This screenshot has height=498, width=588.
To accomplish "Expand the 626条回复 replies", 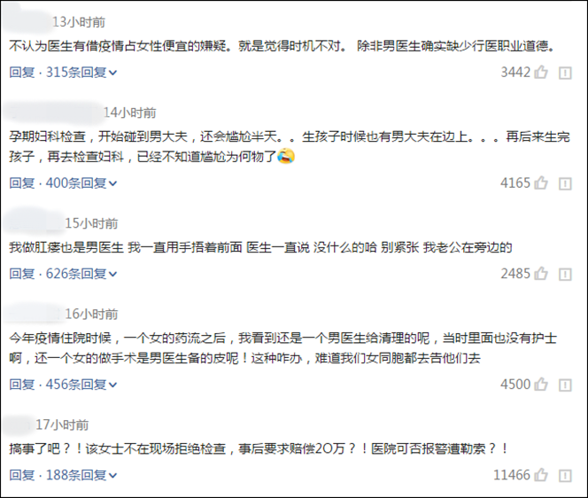I will [81, 274].
